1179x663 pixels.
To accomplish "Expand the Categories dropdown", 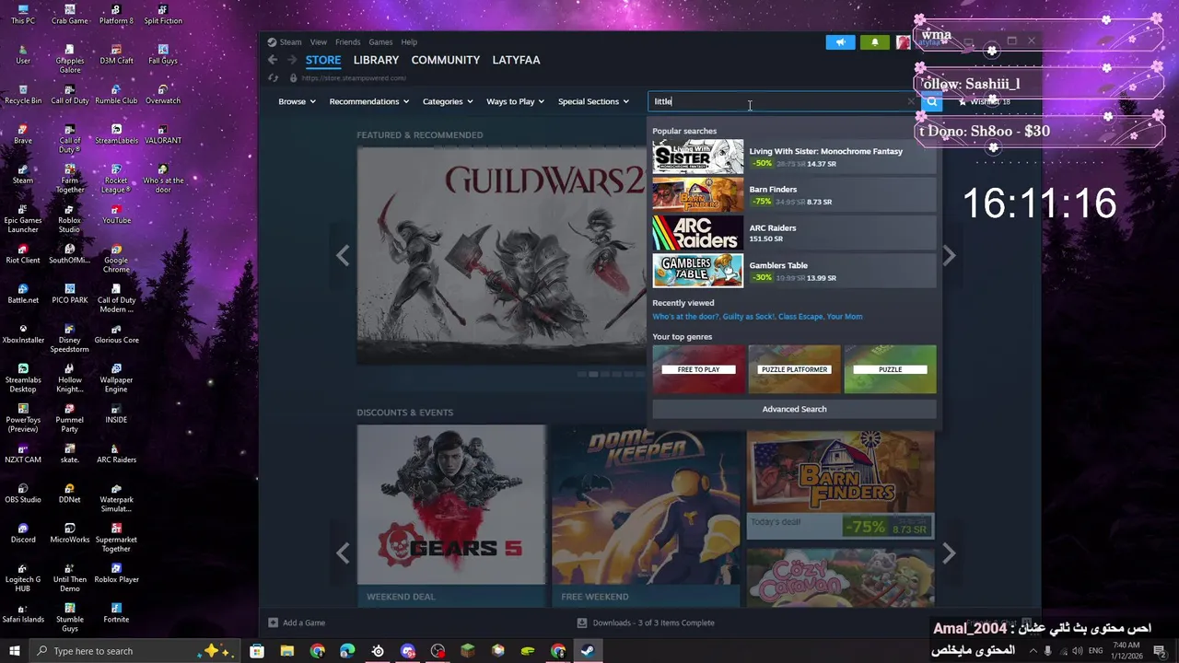I will pyautogui.click(x=448, y=101).
